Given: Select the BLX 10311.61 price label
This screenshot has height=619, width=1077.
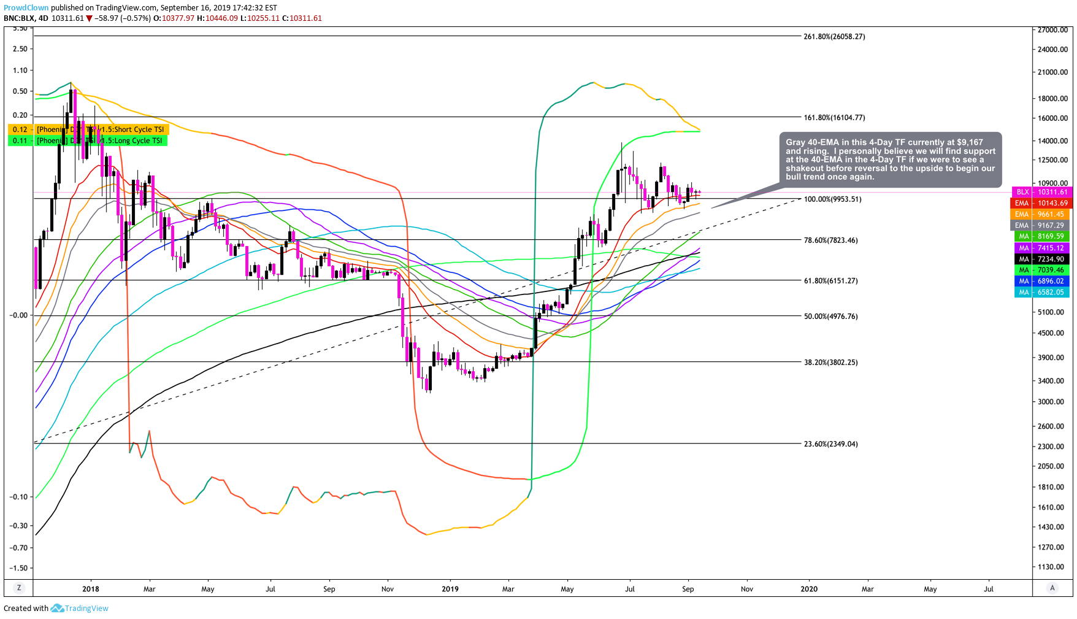Looking at the screenshot, I should pos(1041,192).
